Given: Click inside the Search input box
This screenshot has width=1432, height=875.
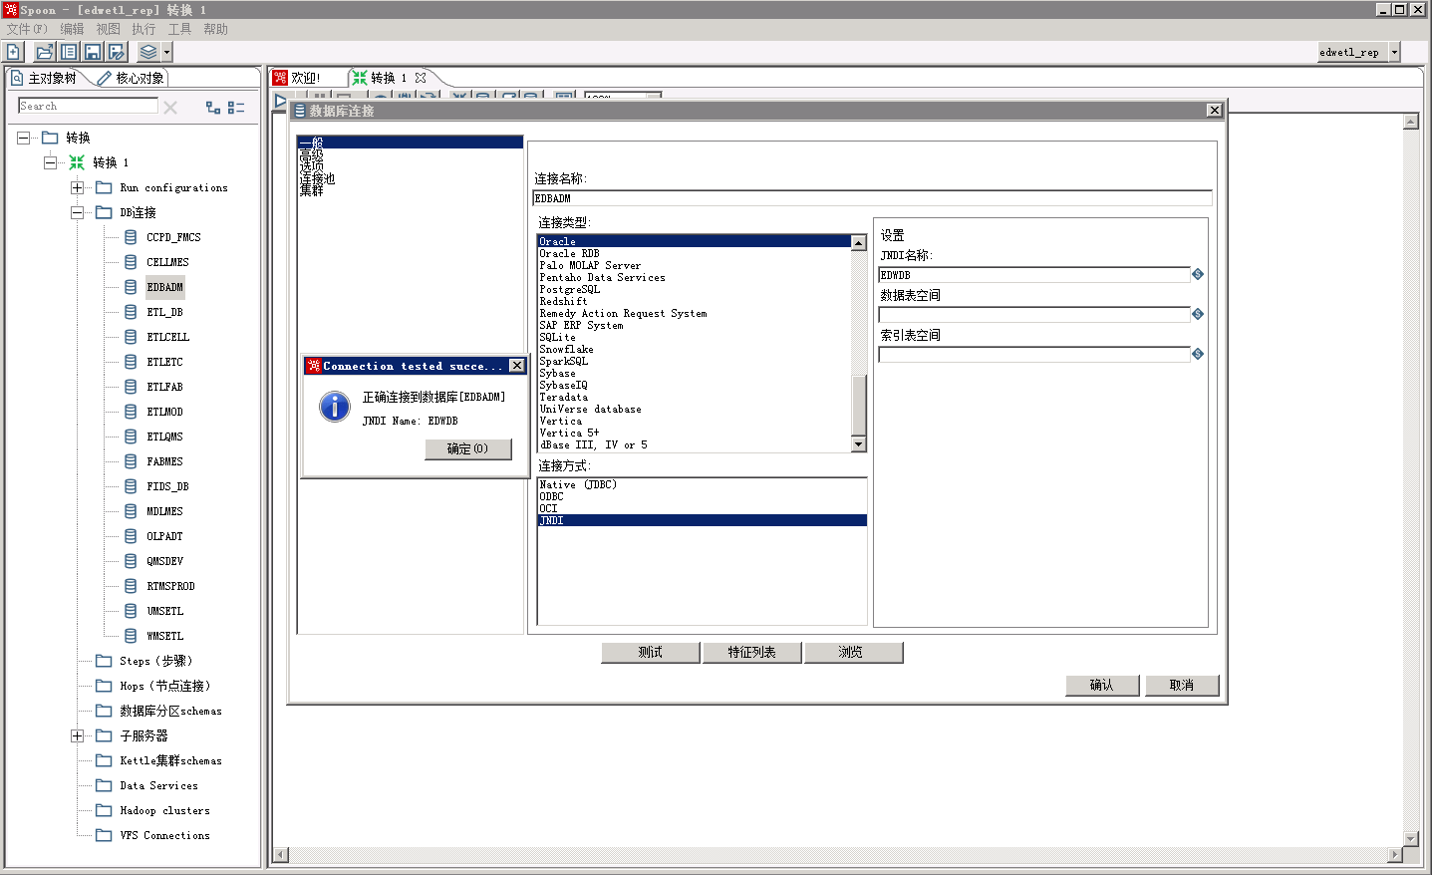Looking at the screenshot, I should 87,106.
